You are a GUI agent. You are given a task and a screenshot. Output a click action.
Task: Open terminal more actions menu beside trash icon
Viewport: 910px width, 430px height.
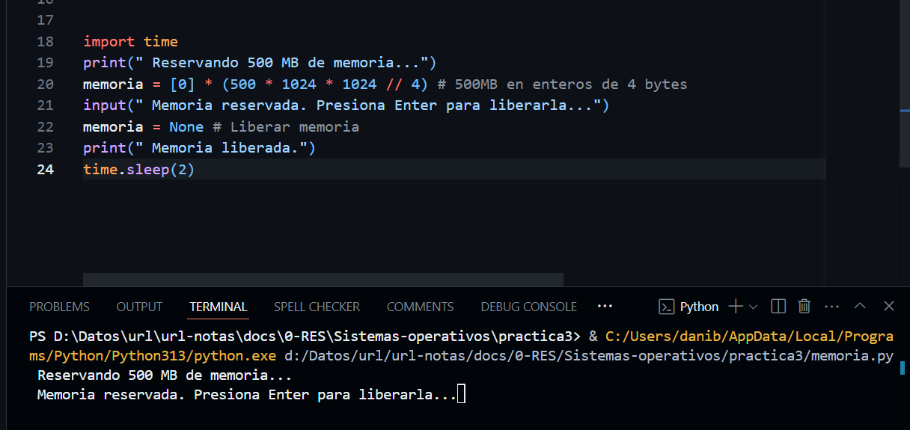pos(831,307)
